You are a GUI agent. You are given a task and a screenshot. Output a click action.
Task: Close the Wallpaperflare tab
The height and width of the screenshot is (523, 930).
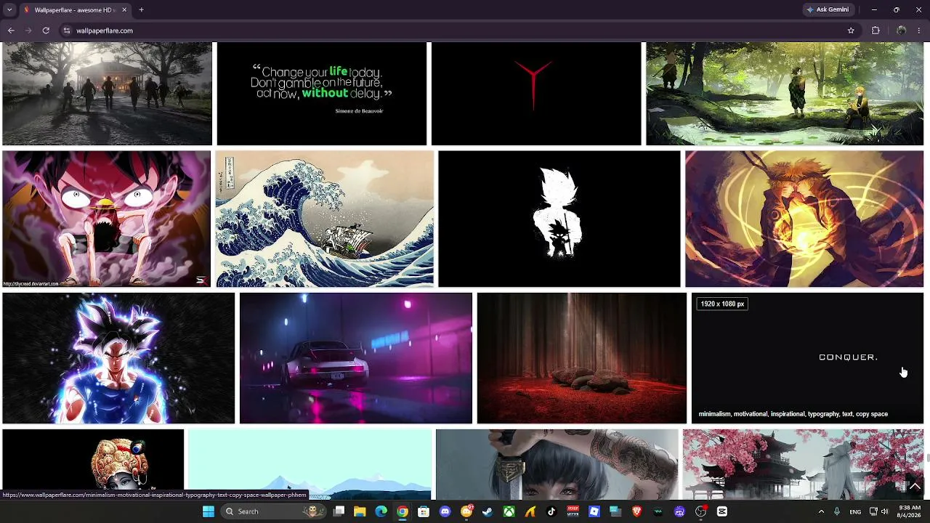coord(124,10)
